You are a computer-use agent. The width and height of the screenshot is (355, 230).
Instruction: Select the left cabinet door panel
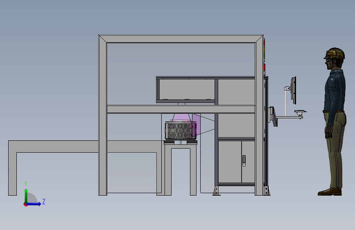coord(230,162)
